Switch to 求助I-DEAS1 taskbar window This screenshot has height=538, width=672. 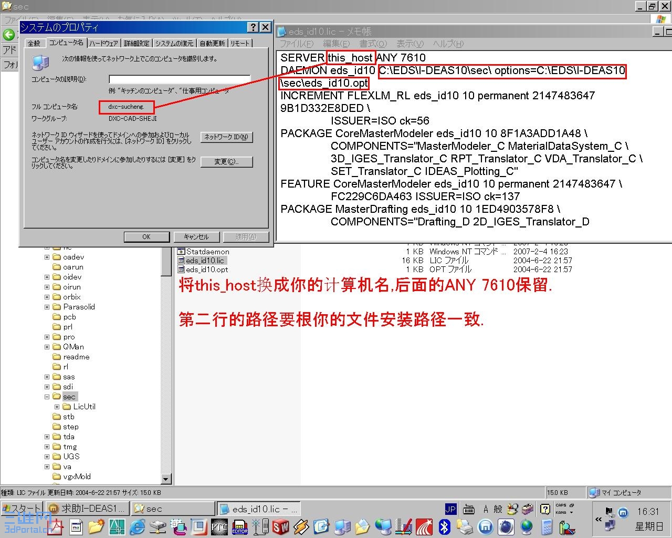(87, 509)
